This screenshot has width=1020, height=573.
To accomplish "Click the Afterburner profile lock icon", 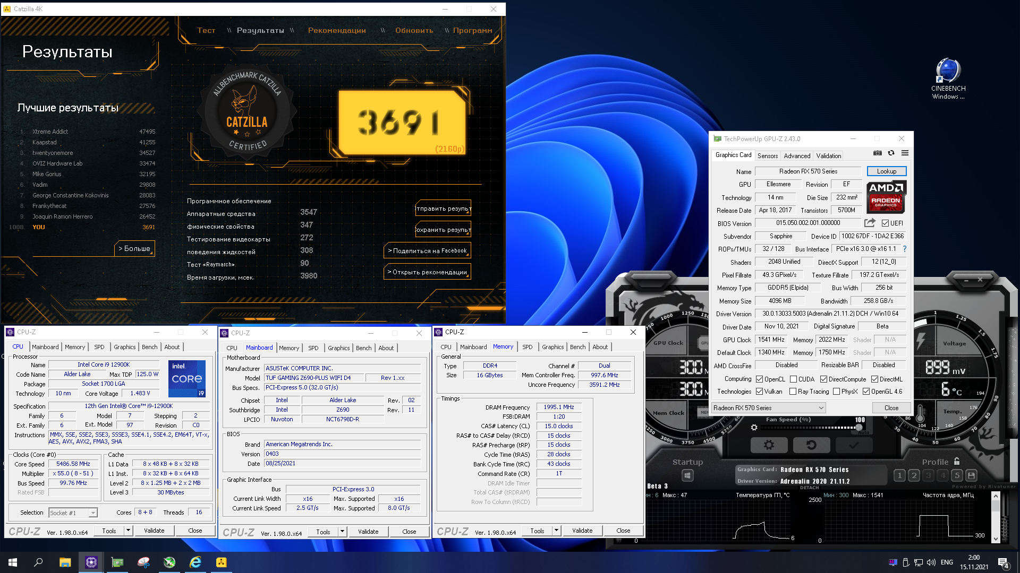I will 957,462.
